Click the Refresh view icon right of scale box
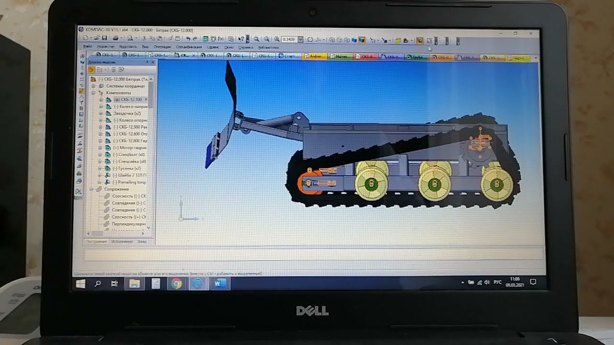This screenshot has width=614, height=345. coord(310,40)
